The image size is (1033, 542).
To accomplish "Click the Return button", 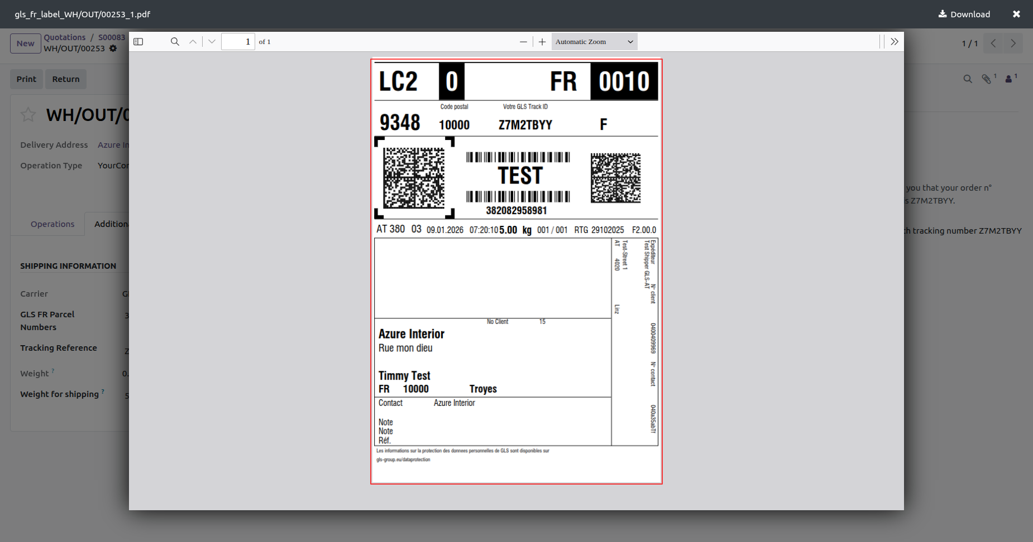I will (x=66, y=79).
